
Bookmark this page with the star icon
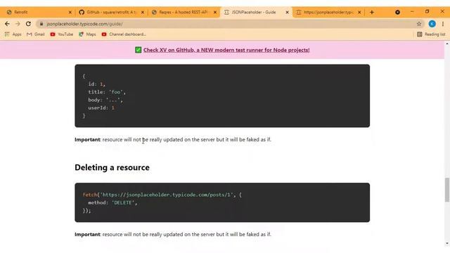point(419,24)
